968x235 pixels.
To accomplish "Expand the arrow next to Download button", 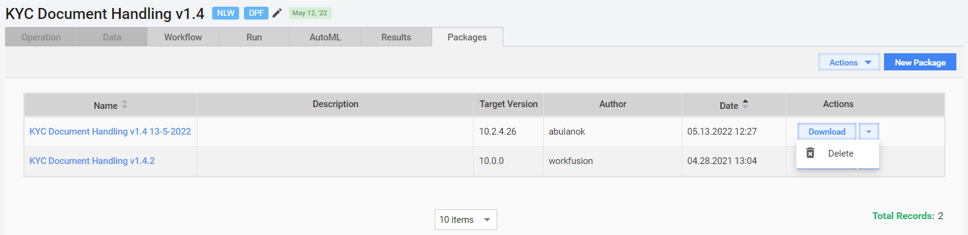I will point(869,132).
